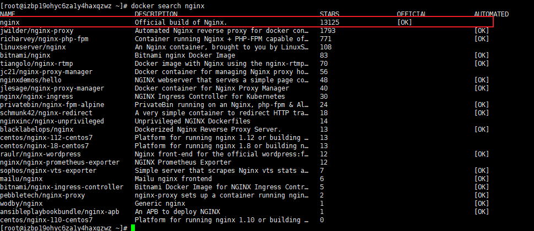
Task: Click 'Dockerized Nginx Reverse Proxy Server.' description
Action: pyautogui.click(x=208, y=129)
